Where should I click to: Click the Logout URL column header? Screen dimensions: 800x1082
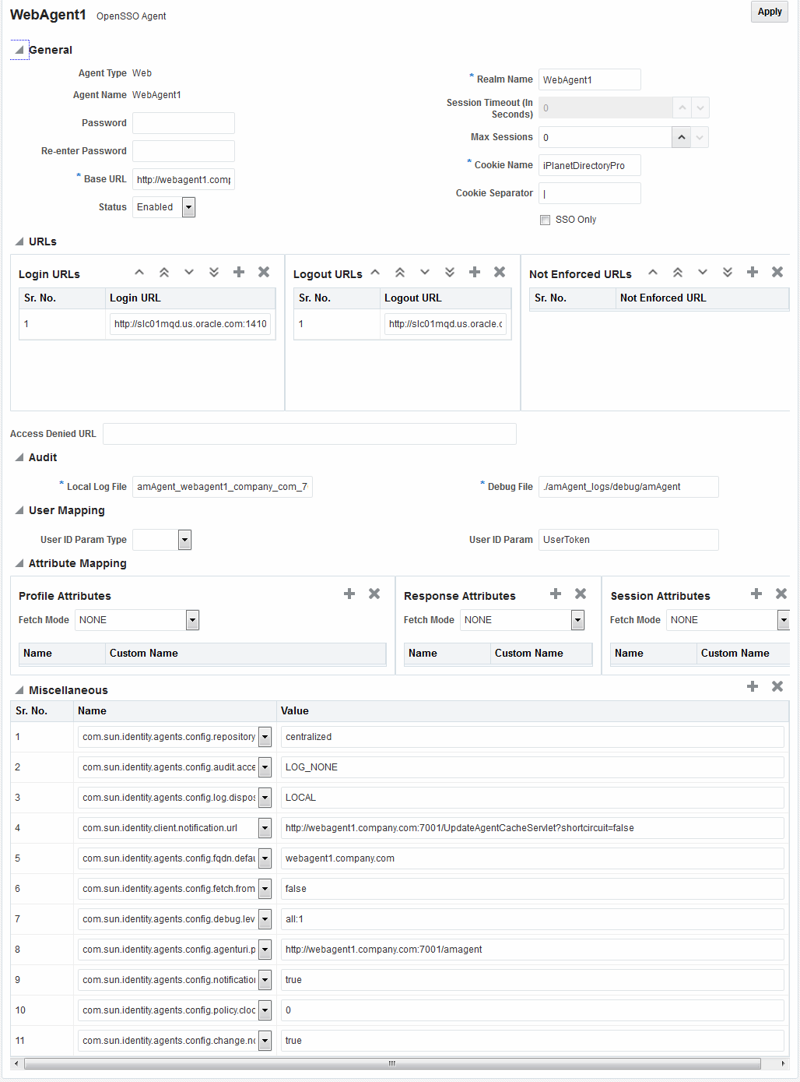point(445,298)
